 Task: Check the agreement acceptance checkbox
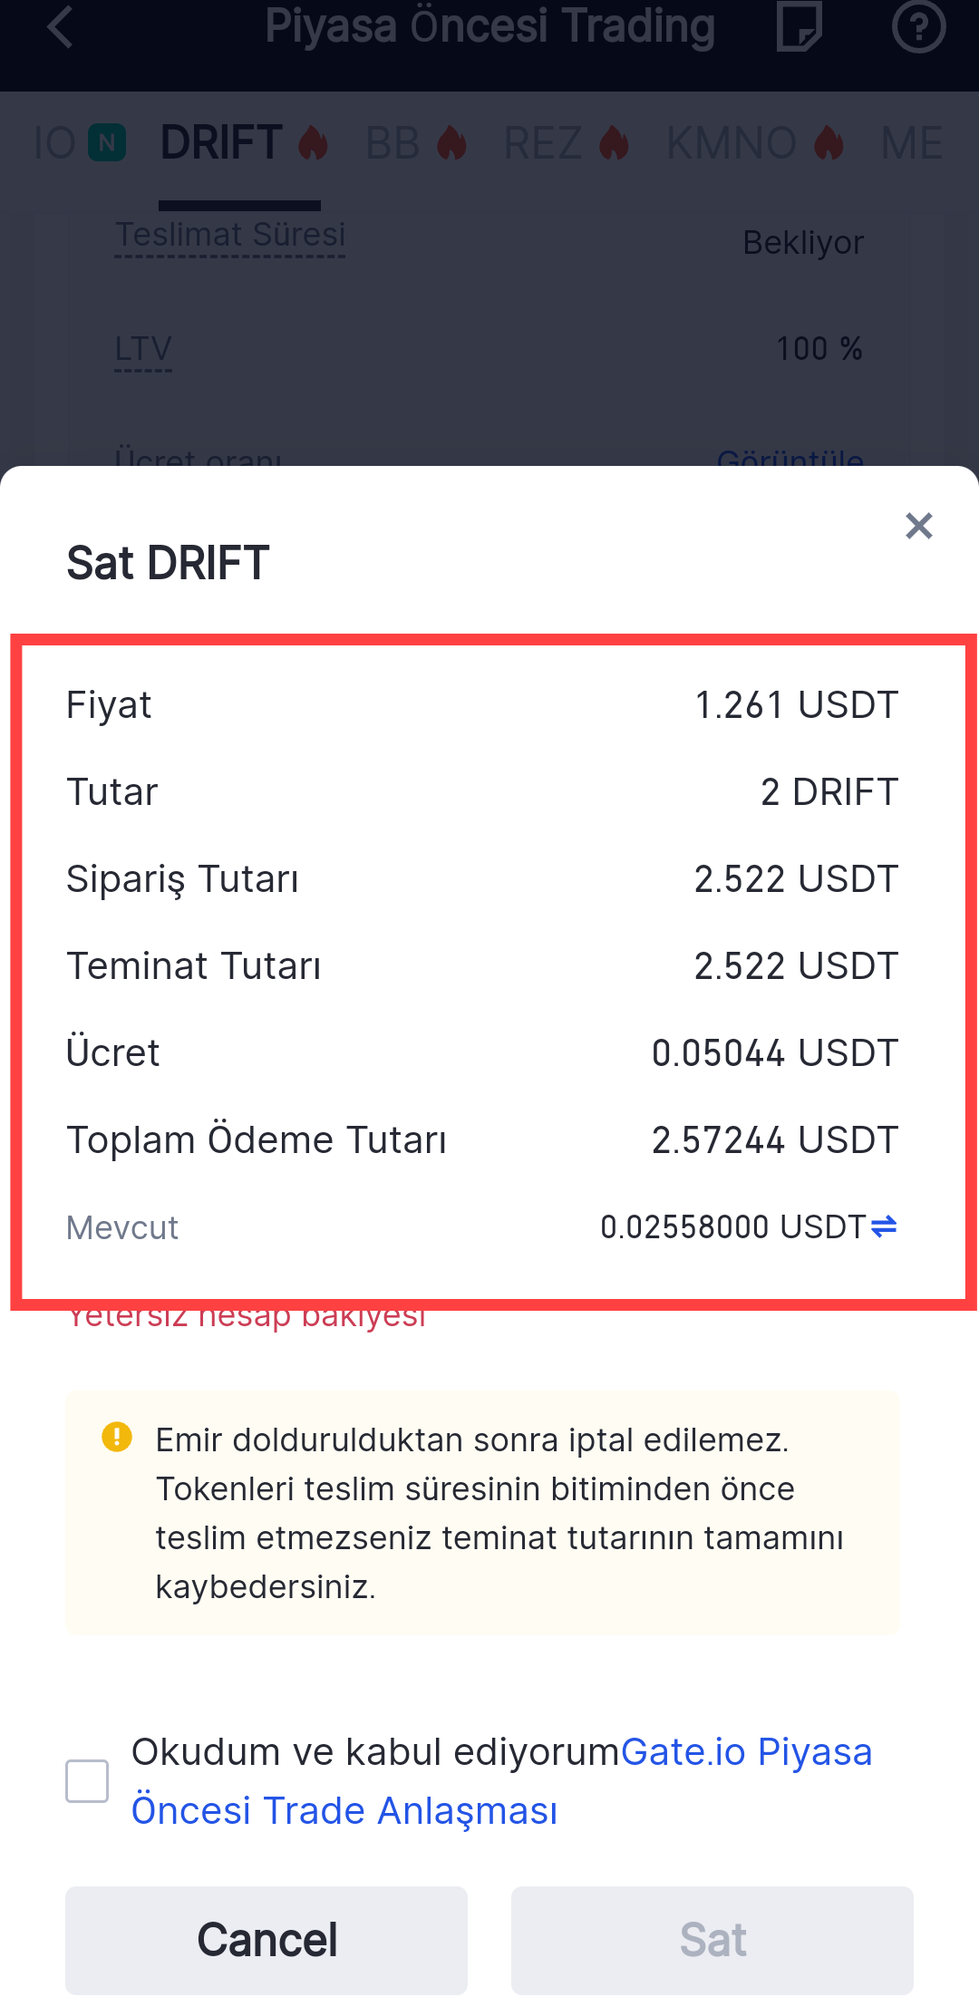tap(87, 1781)
